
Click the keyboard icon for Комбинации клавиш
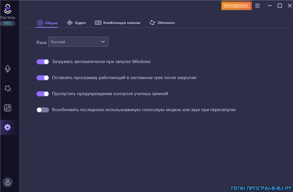[98, 23]
